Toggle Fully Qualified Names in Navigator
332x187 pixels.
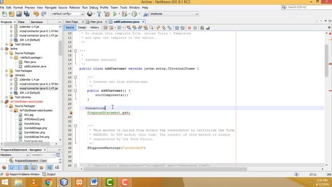(x=41, y=167)
